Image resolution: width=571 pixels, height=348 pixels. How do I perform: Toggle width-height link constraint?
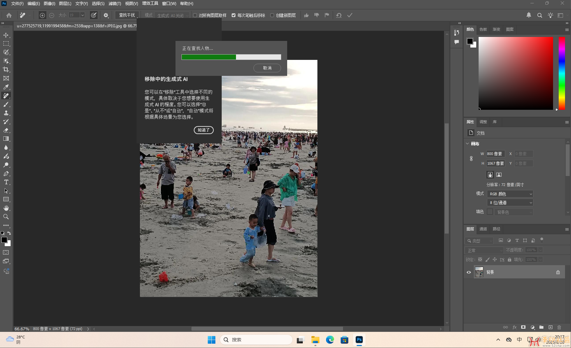coord(471,159)
